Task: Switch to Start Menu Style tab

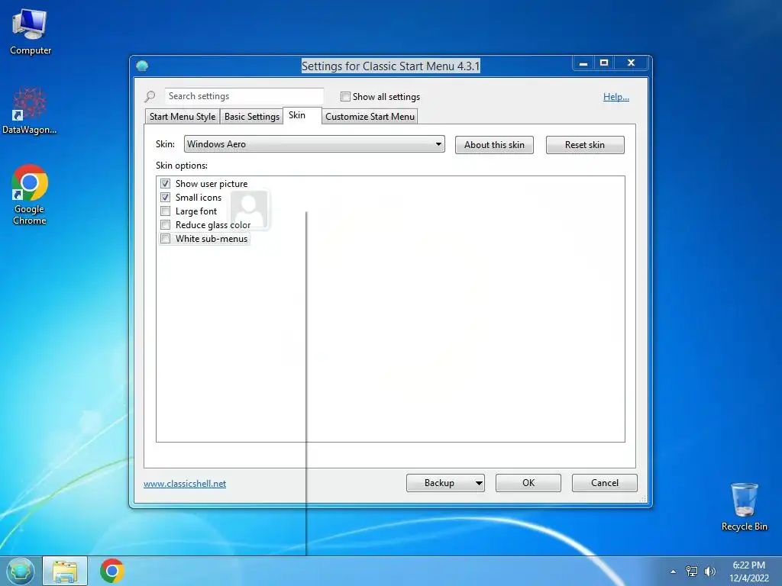Action: pyautogui.click(x=183, y=117)
